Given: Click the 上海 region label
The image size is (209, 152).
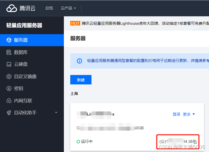Looking at the screenshot, I should [x=74, y=94].
